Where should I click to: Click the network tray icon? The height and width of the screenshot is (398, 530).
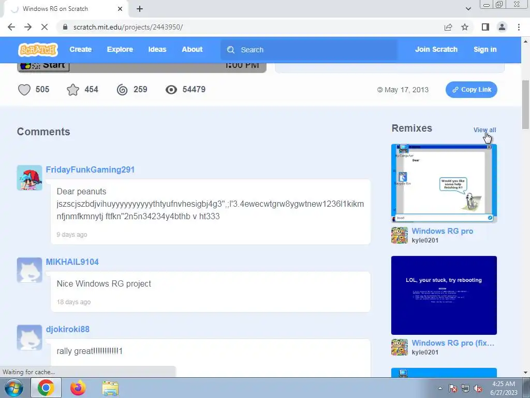pos(465,389)
